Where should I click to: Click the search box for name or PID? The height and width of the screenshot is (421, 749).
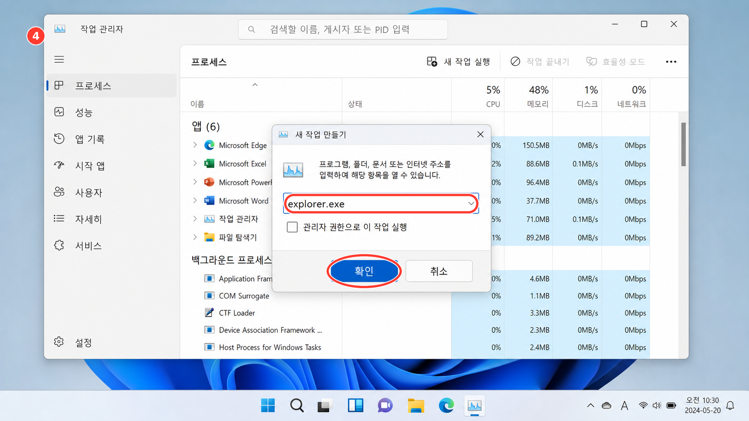(343, 30)
